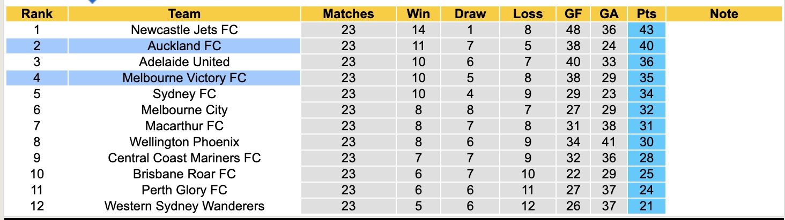Click the GF column header
This screenshot has height=220, width=785.
pos(573,14)
